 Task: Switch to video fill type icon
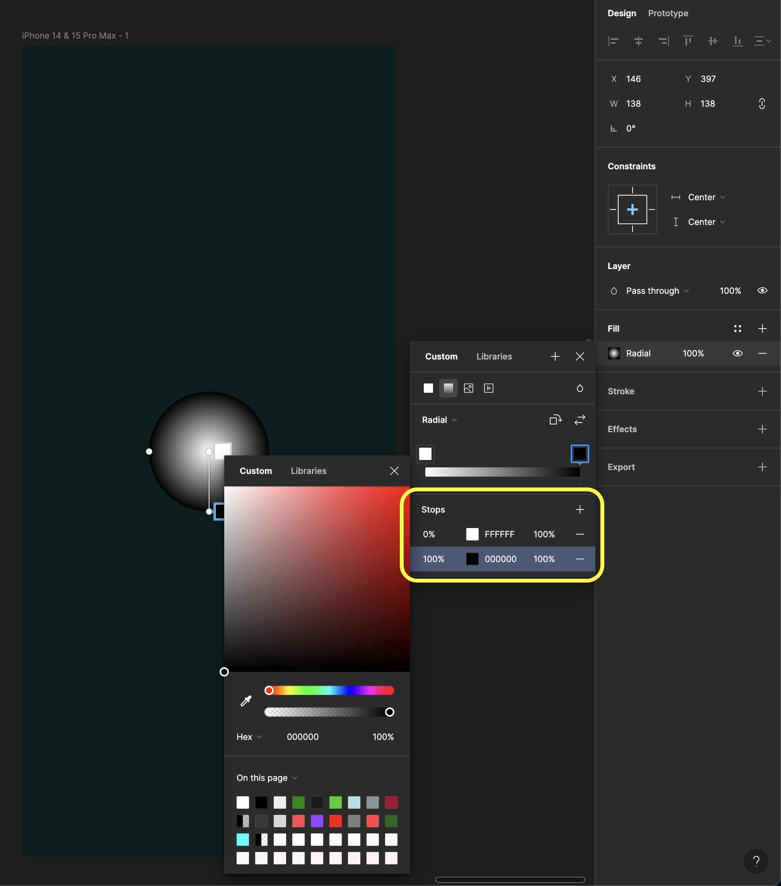pyautogui.click(x=489, y=388)
